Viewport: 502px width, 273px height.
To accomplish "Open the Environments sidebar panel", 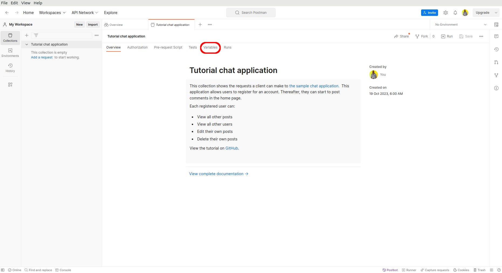I will click(10, 53).
